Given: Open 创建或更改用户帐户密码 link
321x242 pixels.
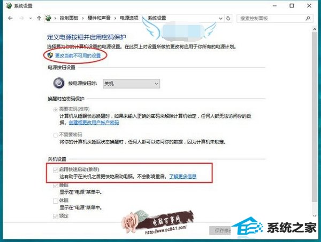Looking at the screenshot, I should click(94, 123).
